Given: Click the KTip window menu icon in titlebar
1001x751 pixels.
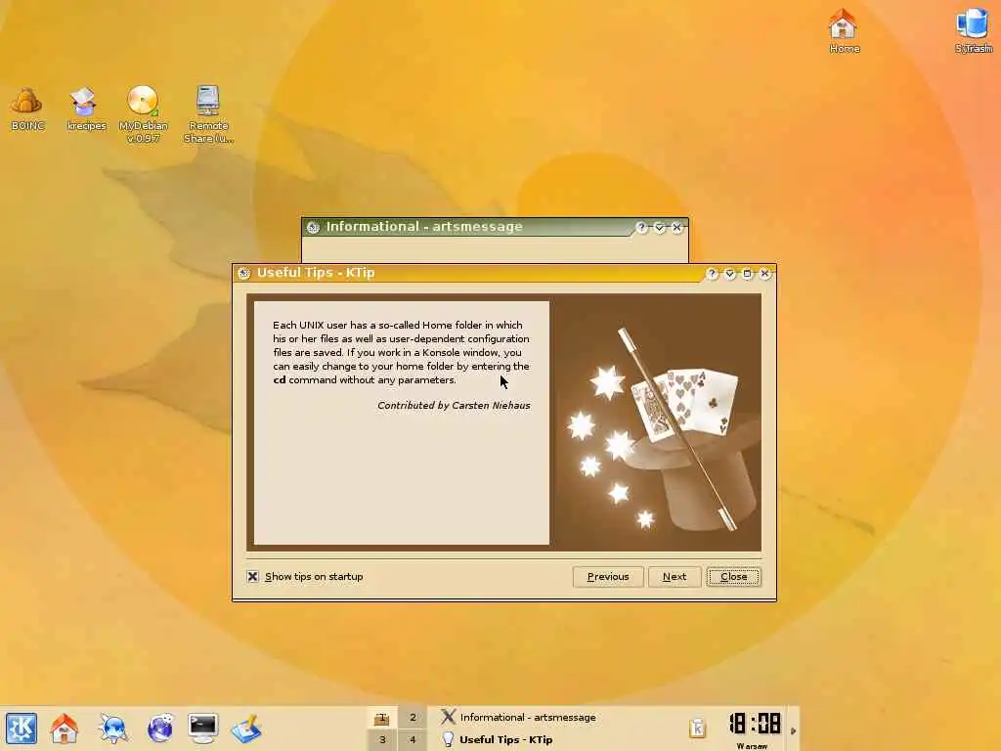Looking at the screenshot, I should pyautogui.click(x=243, y=274).
